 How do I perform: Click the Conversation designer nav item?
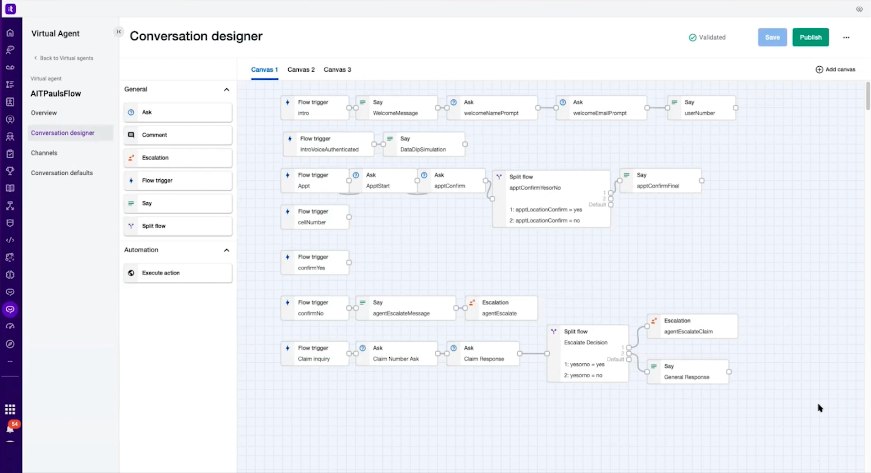tap(62, 133)
